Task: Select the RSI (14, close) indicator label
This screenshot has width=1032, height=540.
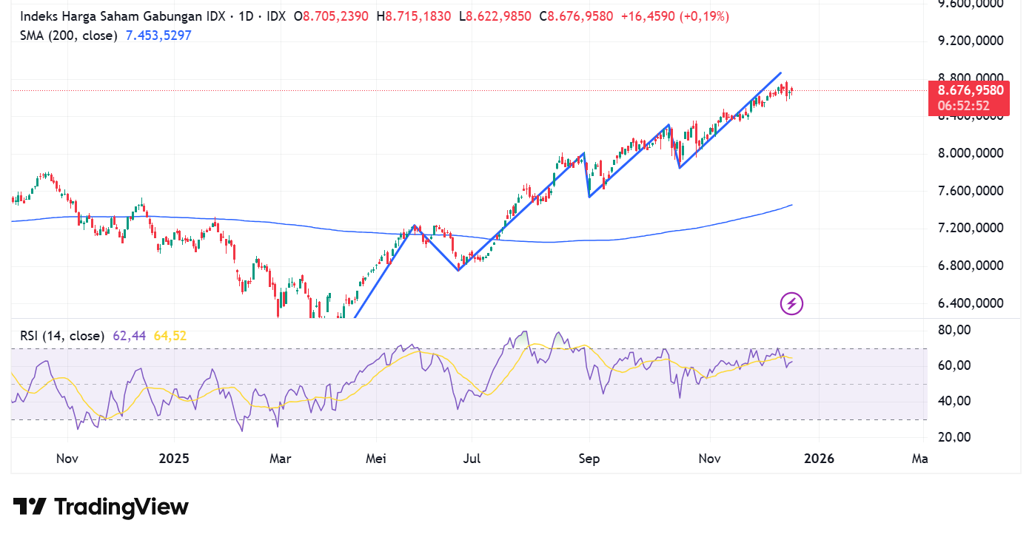Action: [x=61, y=335]
